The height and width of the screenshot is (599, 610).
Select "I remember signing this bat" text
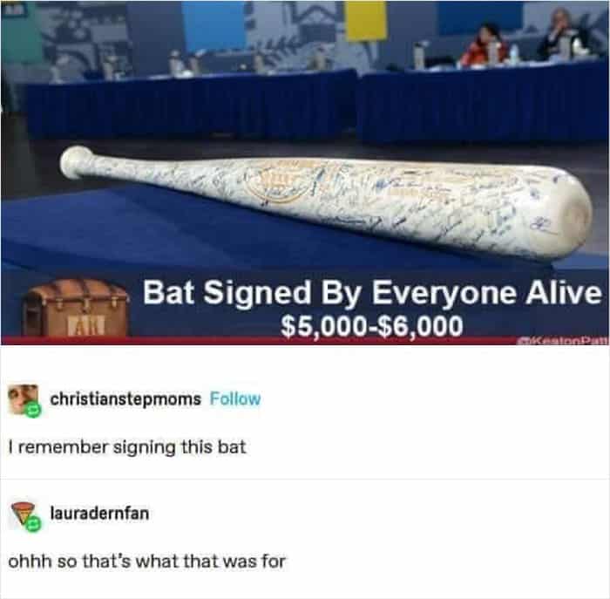tap(127, 446)
